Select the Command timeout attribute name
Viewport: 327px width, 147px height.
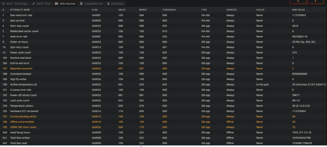21,74
